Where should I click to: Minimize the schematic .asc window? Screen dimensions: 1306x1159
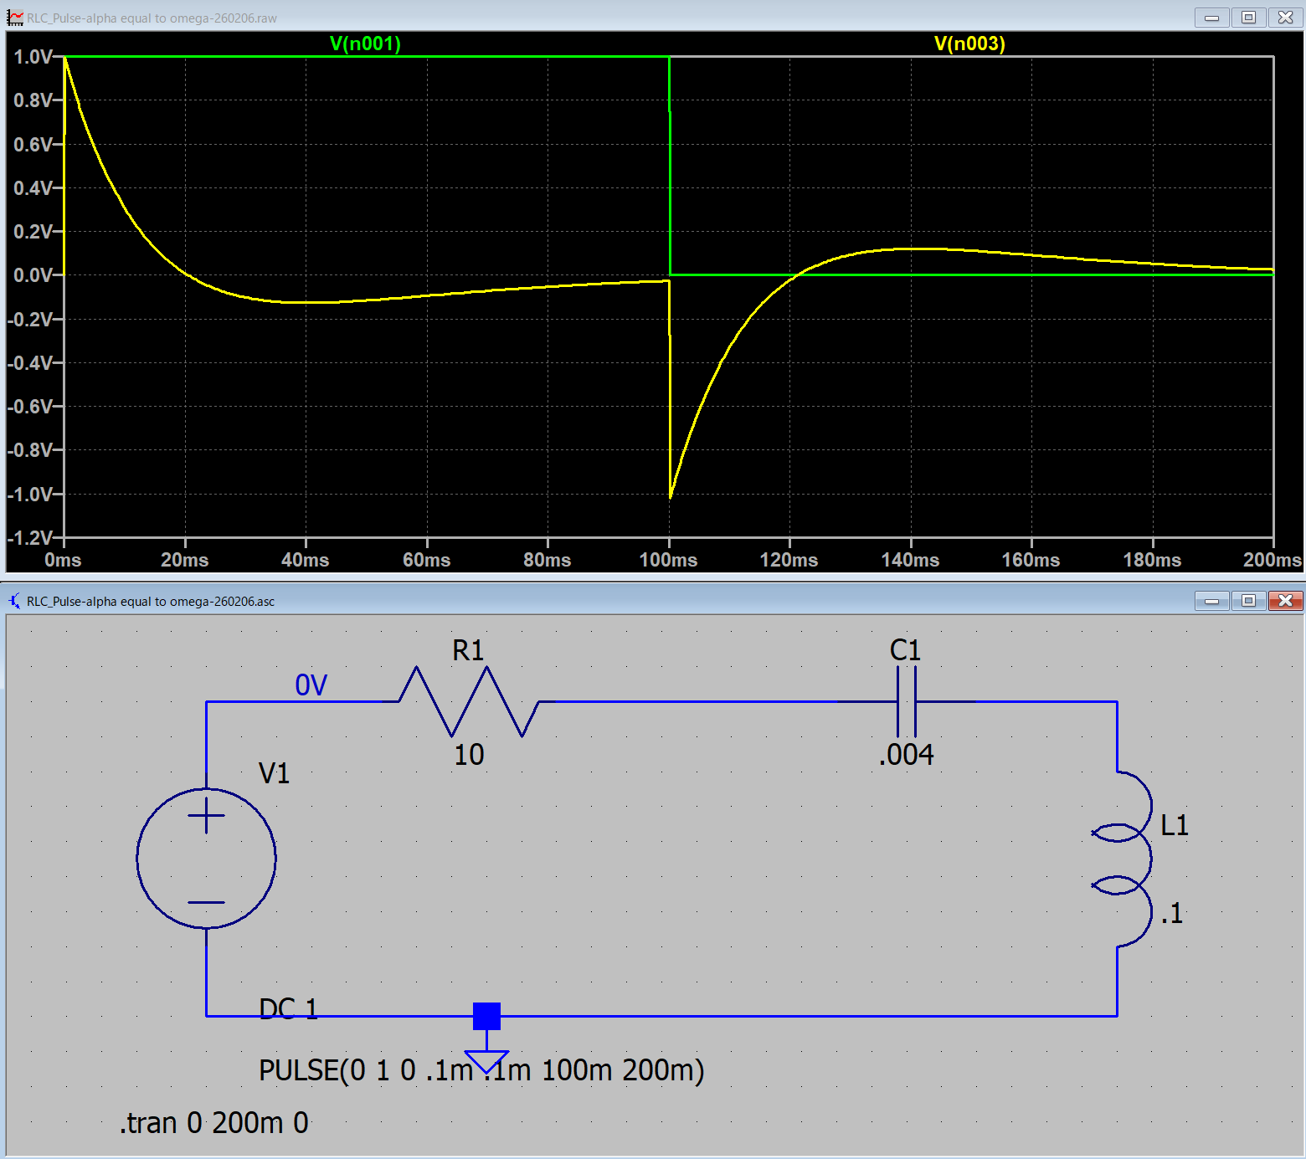coord(1211,601)
